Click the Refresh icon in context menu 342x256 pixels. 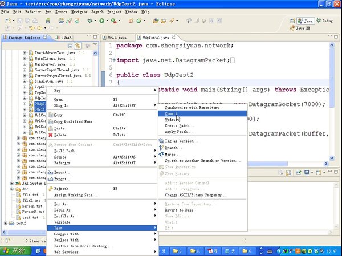[x=51, y=188]
